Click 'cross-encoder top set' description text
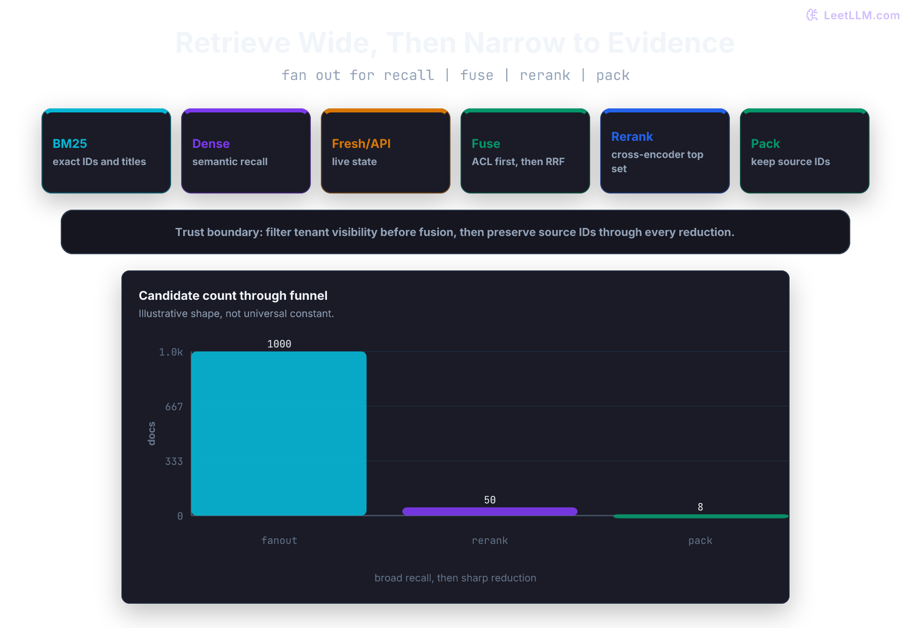911x628 pixels. tap(657, 162)
